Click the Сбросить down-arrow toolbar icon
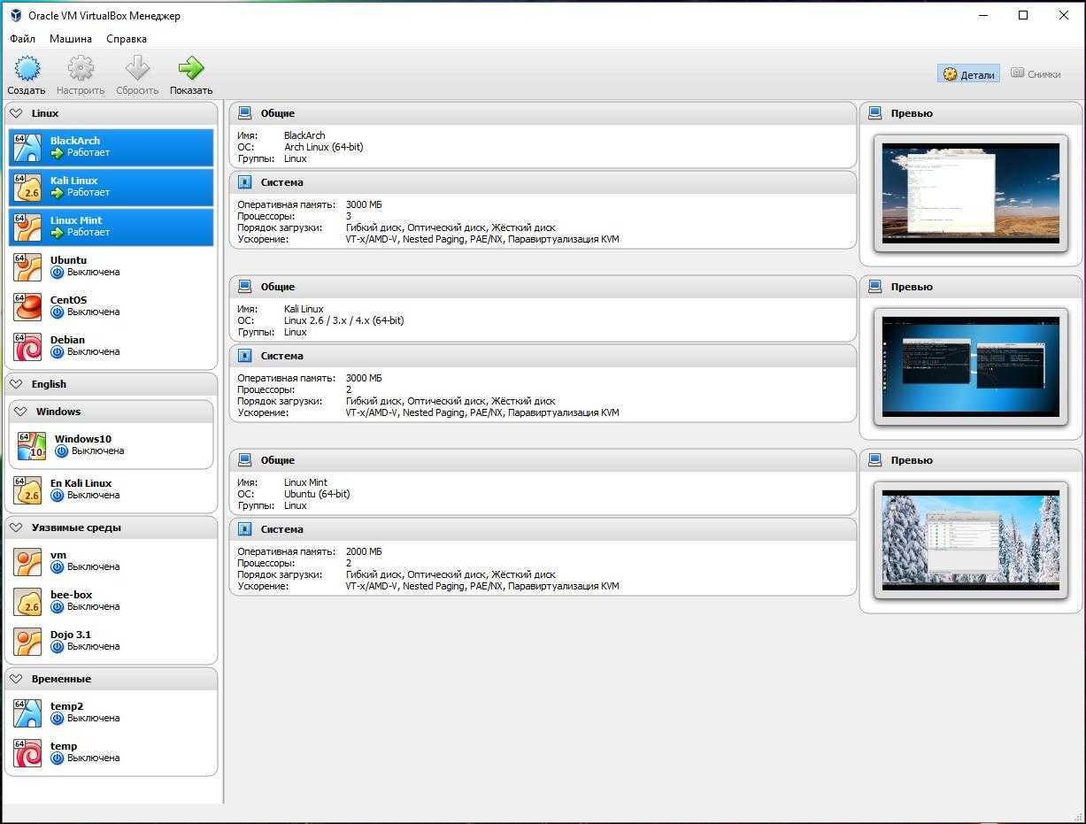The image size is (1086, 824). click(x=137, y=69)
